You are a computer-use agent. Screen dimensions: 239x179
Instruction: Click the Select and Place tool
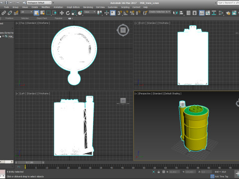pos(80,13)
